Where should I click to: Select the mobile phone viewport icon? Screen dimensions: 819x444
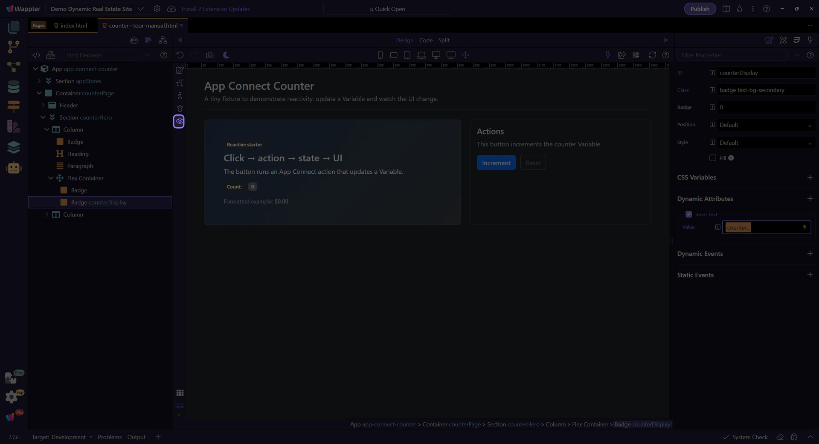tap(380, 55)
